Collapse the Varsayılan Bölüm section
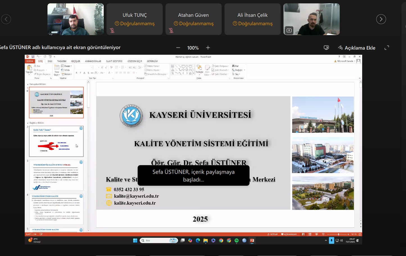This screenshot has width=406, height=256. pyautogui.click(x=28, y=84)
